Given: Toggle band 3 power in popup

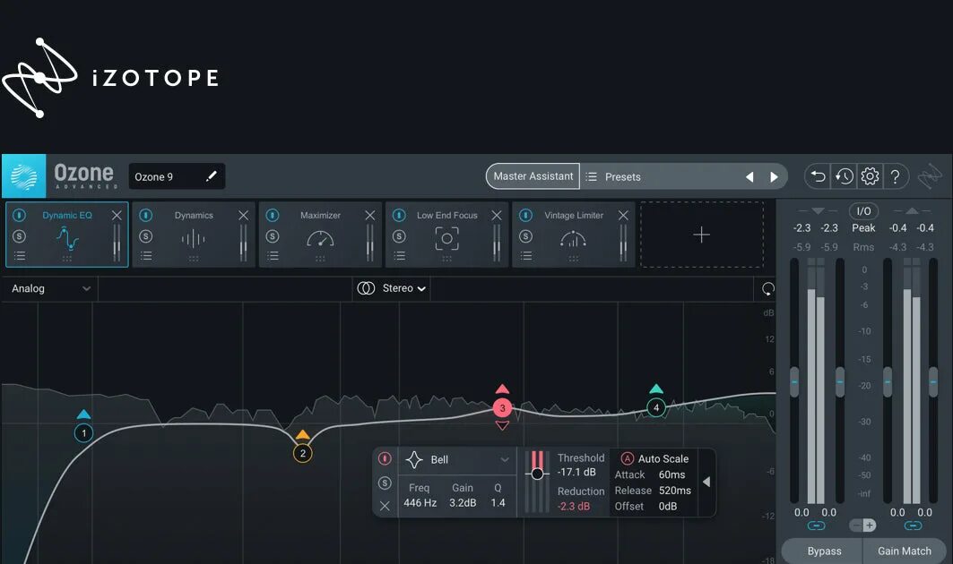Looking at the screenshot, I should coord(385,458).
